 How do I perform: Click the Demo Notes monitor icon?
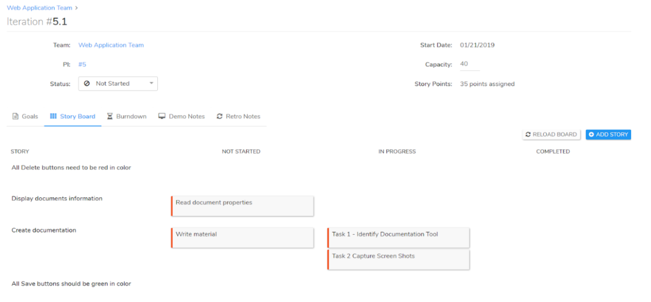tap(162, 117)
